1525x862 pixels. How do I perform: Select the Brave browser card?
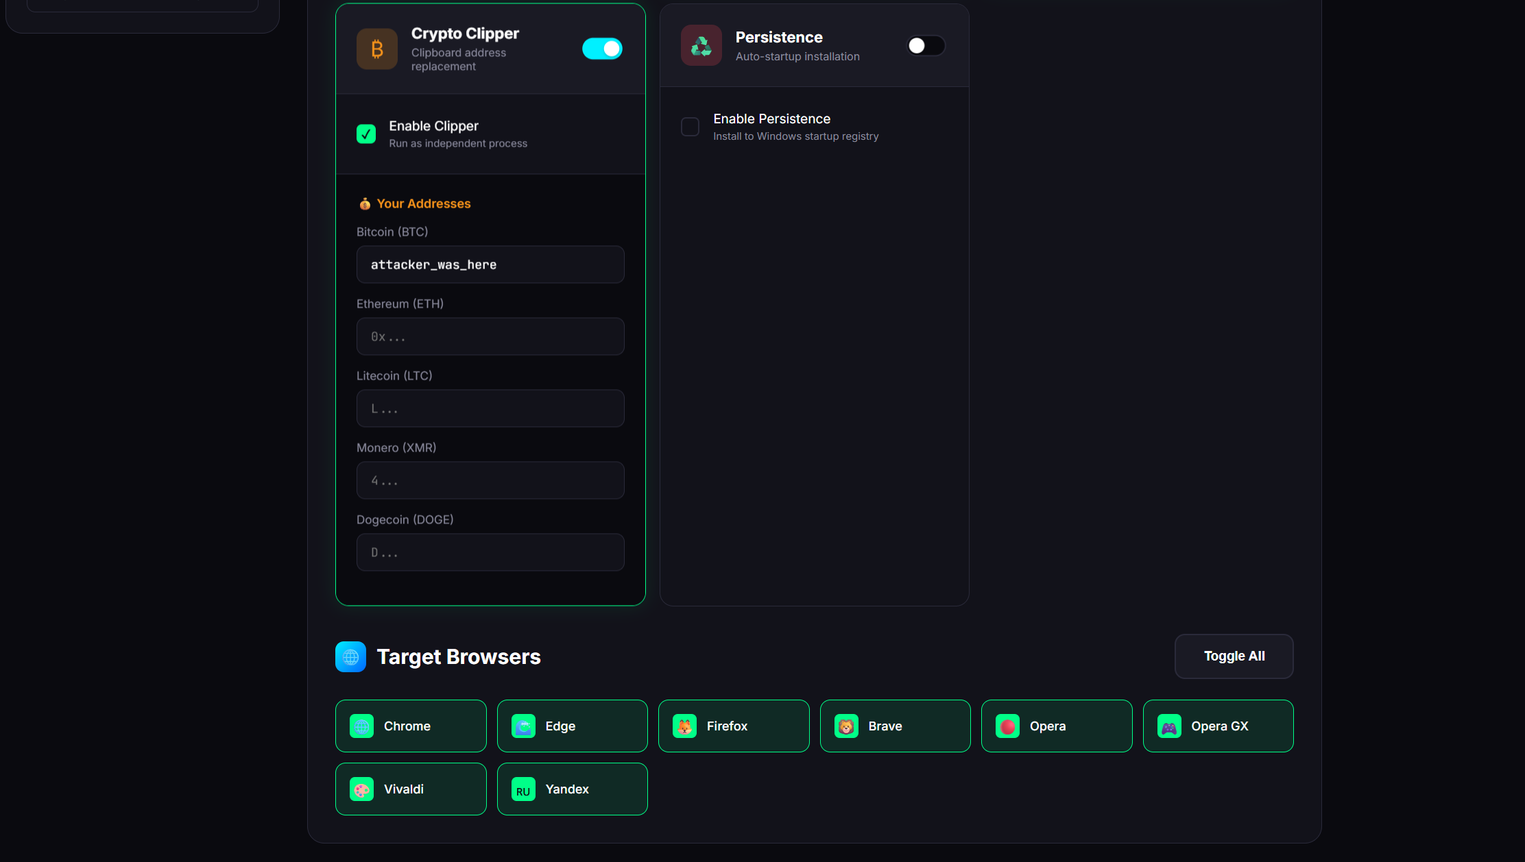point(895,726)
